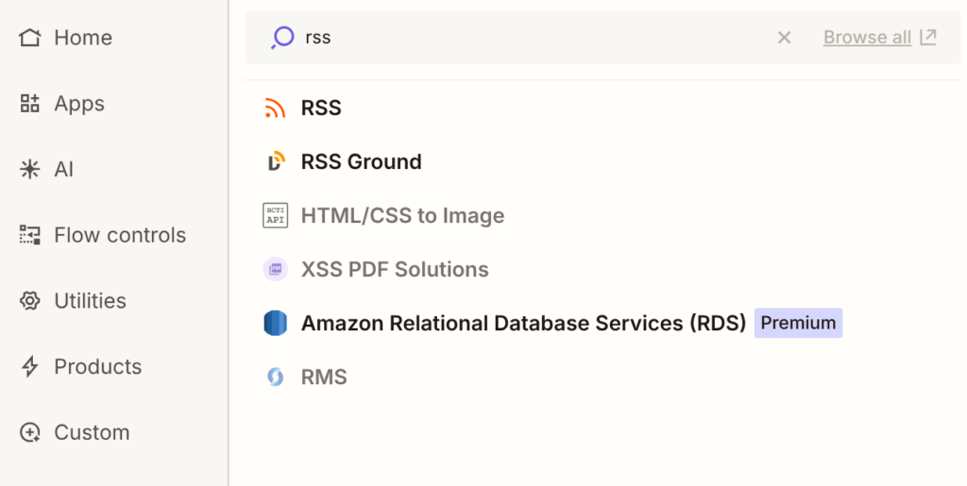Click the Flow controls icon
The image size is (967, 486).
coord(29,235)
